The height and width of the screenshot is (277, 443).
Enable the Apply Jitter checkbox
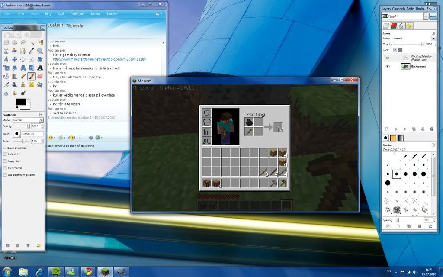click(5, 161)
